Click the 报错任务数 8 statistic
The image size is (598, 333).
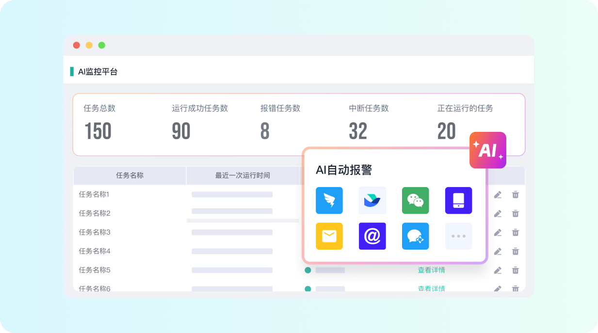[x=280, y=123]
